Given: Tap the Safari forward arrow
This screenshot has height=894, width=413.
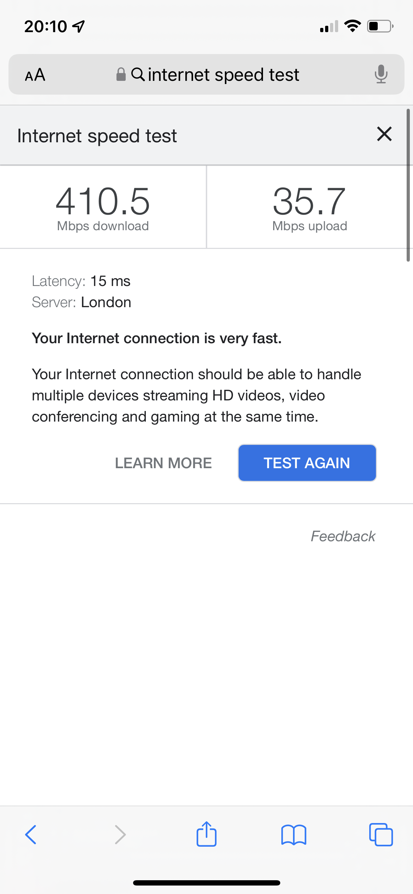Looking at the screenshot, I should (120, 835).
